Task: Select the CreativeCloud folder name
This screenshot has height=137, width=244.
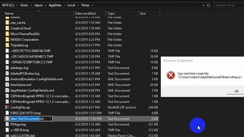Action: pos(21,28)
